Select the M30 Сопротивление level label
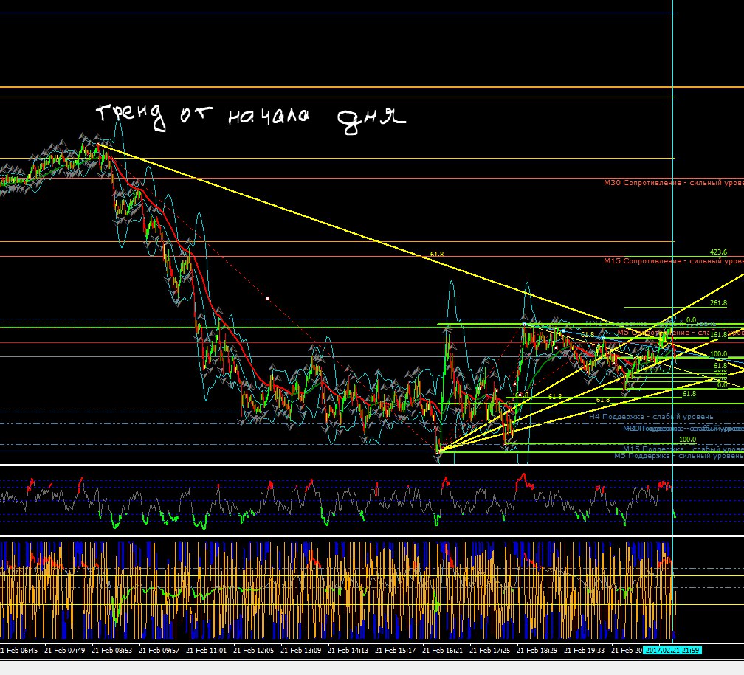The image size is (744, 675). tap(673, 182)
